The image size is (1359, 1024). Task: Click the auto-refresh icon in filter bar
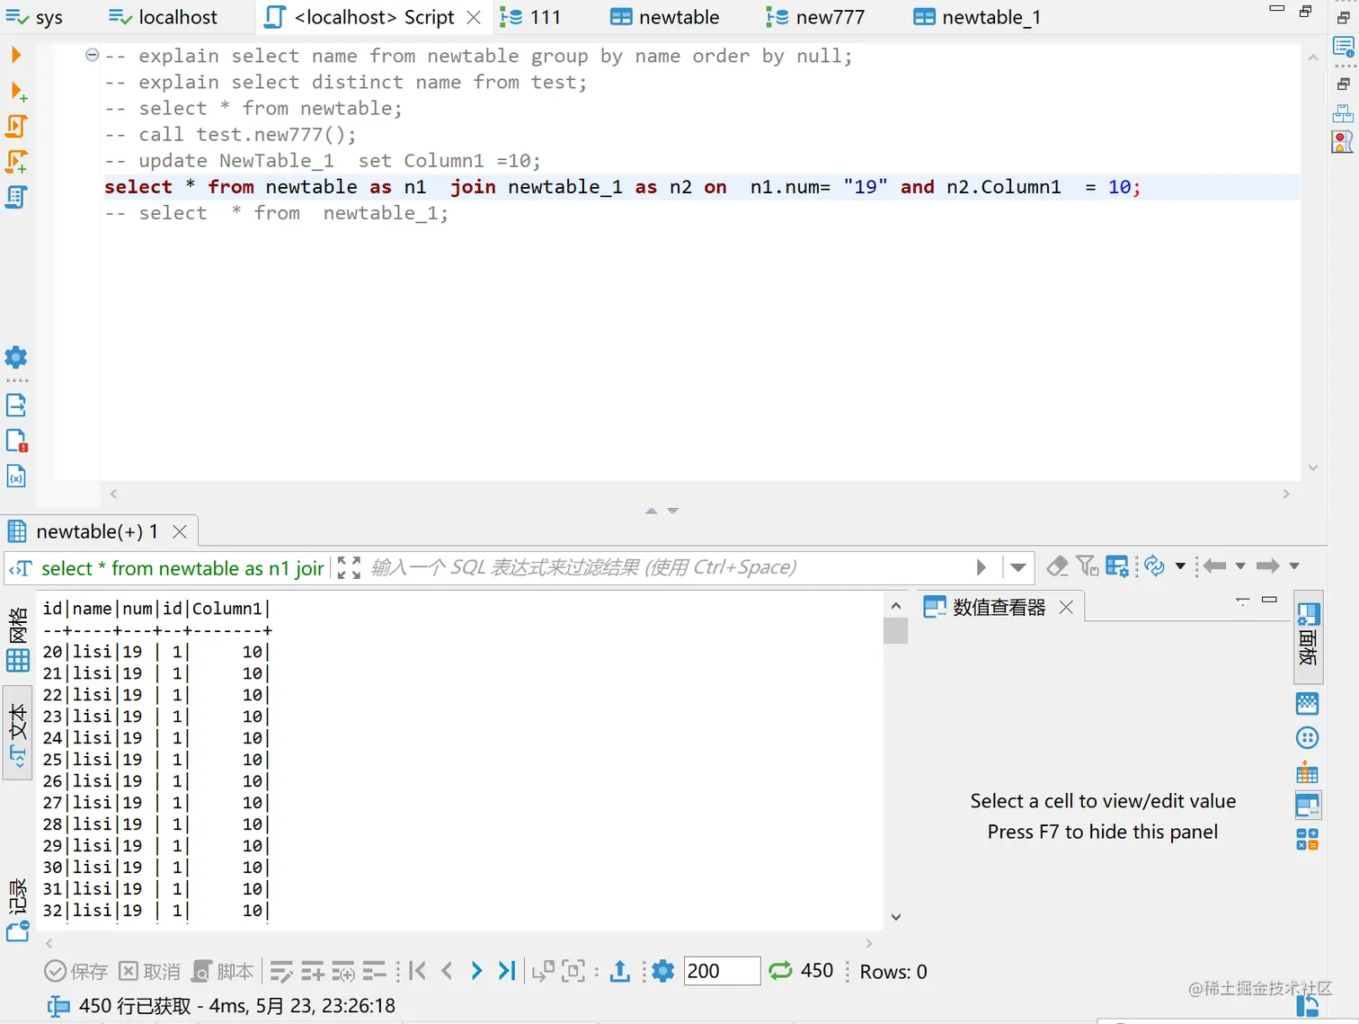click(1155, 565)
